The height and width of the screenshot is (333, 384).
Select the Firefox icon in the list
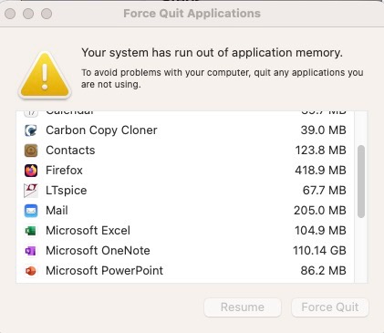31,171
